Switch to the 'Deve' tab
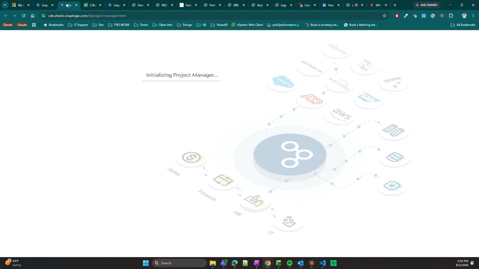This screenshot has height=269, width=479. [x=140, y=5]
